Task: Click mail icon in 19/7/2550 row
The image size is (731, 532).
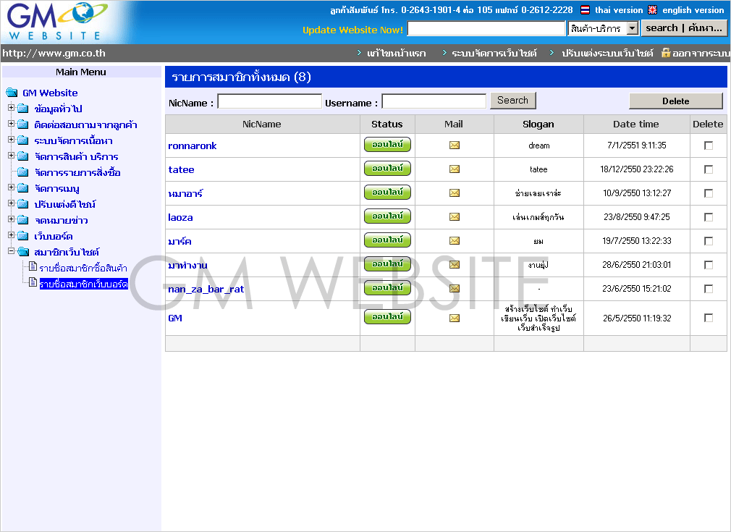Action: (x=454, y=240)
